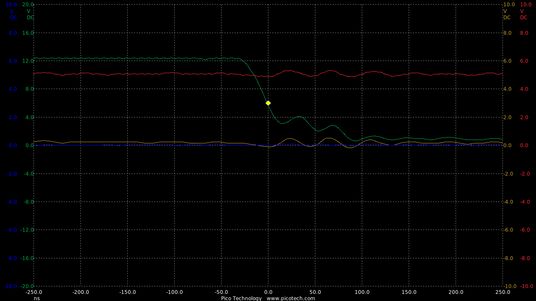Click the blue axis -6.0 label
This screenshot has width=536, height=301.
click(12, 230)
